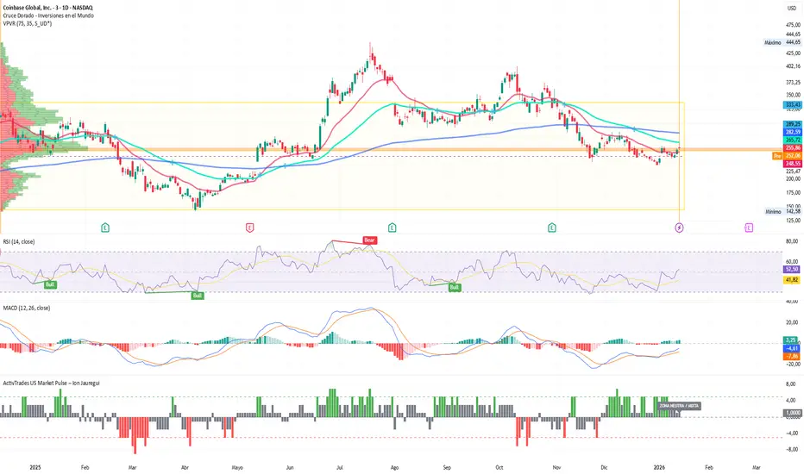
Task: Click the green 3,25 MACD histogram label
Action: 792,340
